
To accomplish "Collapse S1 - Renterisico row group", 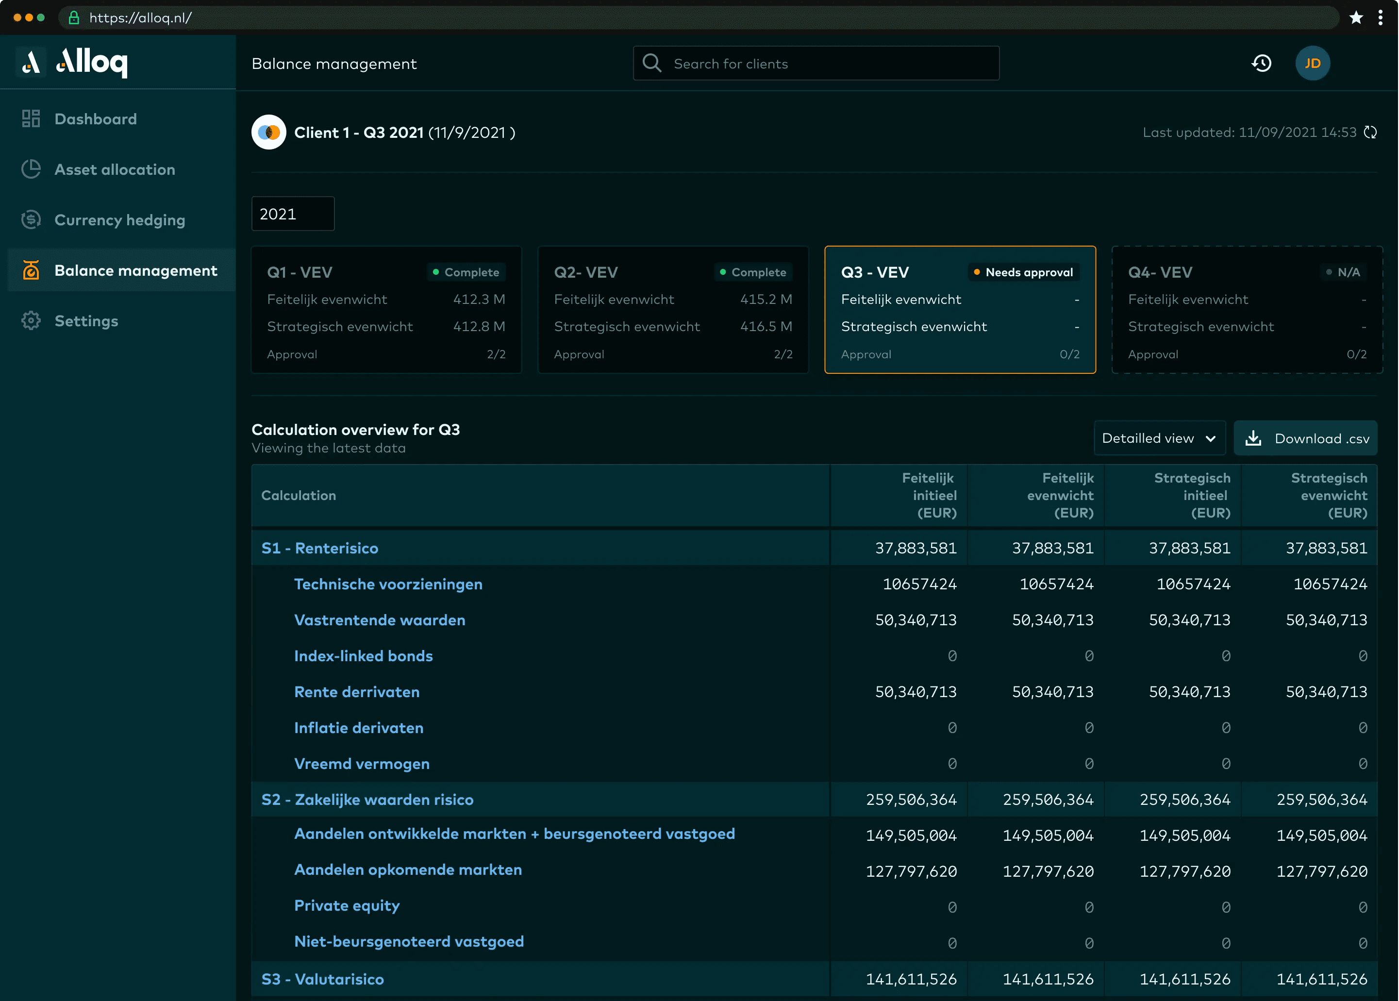I will 320,548.
